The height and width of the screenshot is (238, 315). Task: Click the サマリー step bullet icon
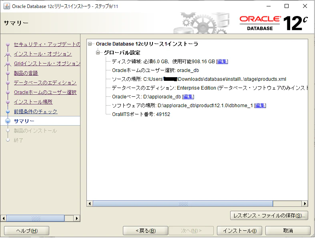[x=8, y=121]
